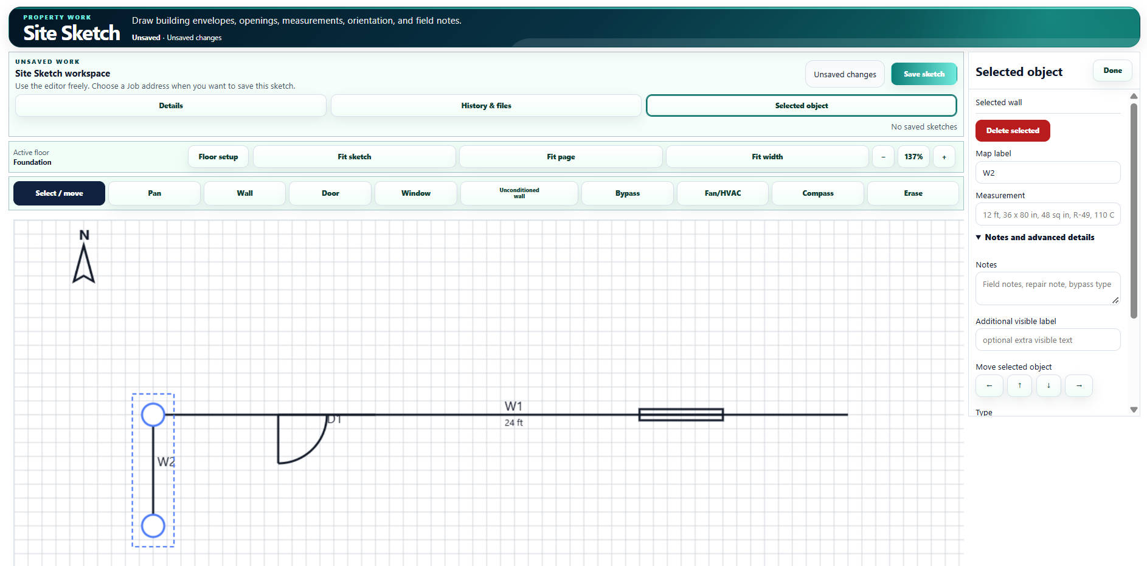This screenshot has height=566, width=1147.
Task: Select the Compass tool
Action: click(x=818, y=193)
